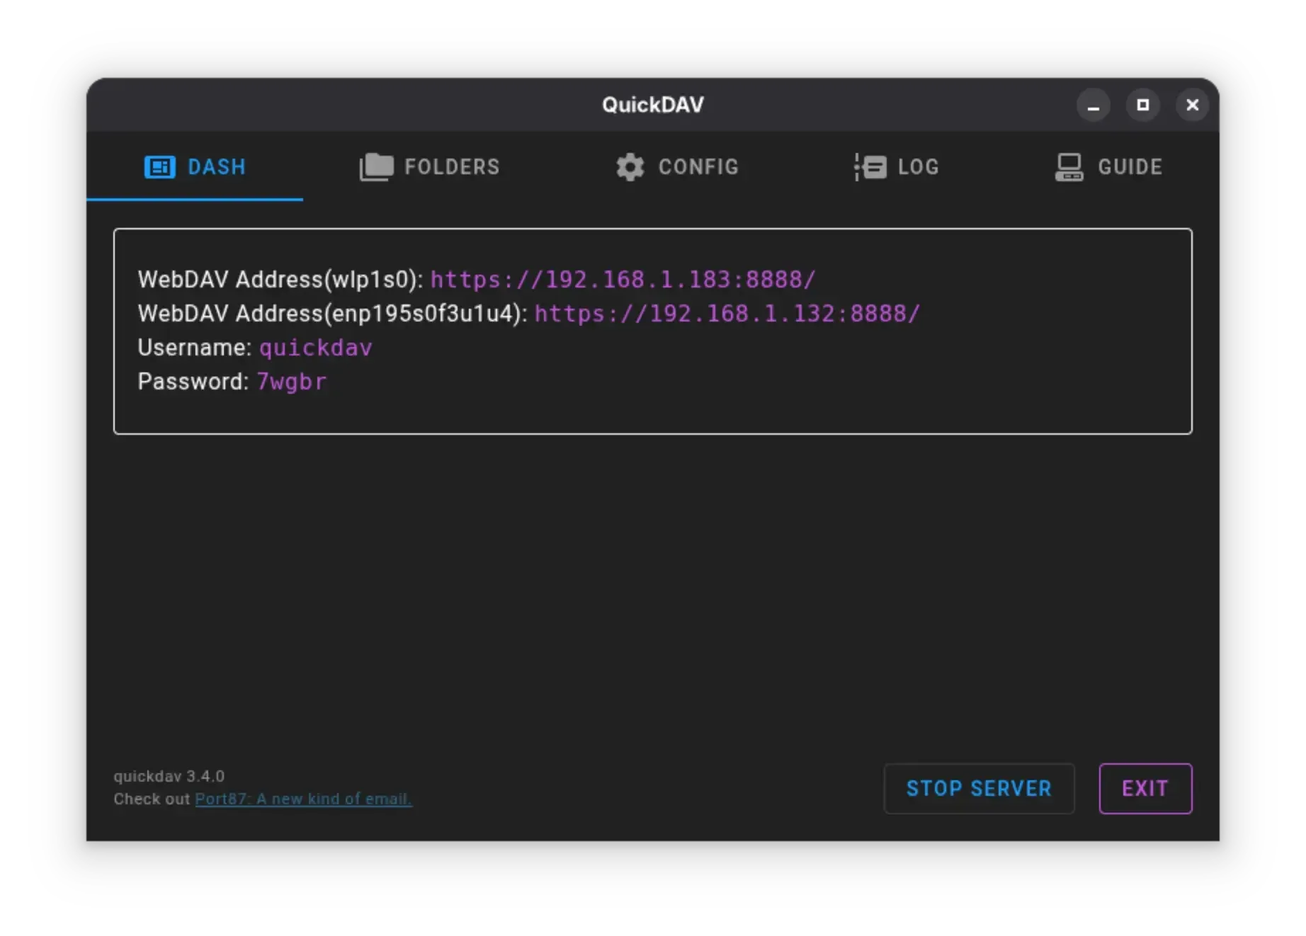Click the folder icon beside FOLDERS
This screenshot has height=936, width=1306.
tap(376, 167)
